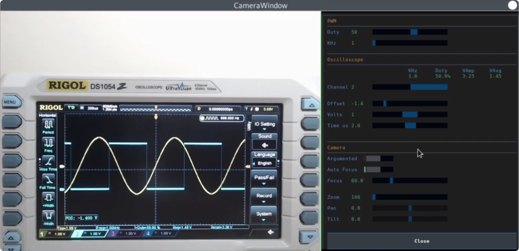This screenshot has height=251, width=519.
Task: Click the H 200us timebase indicator
Action: (x=90, y=107)
